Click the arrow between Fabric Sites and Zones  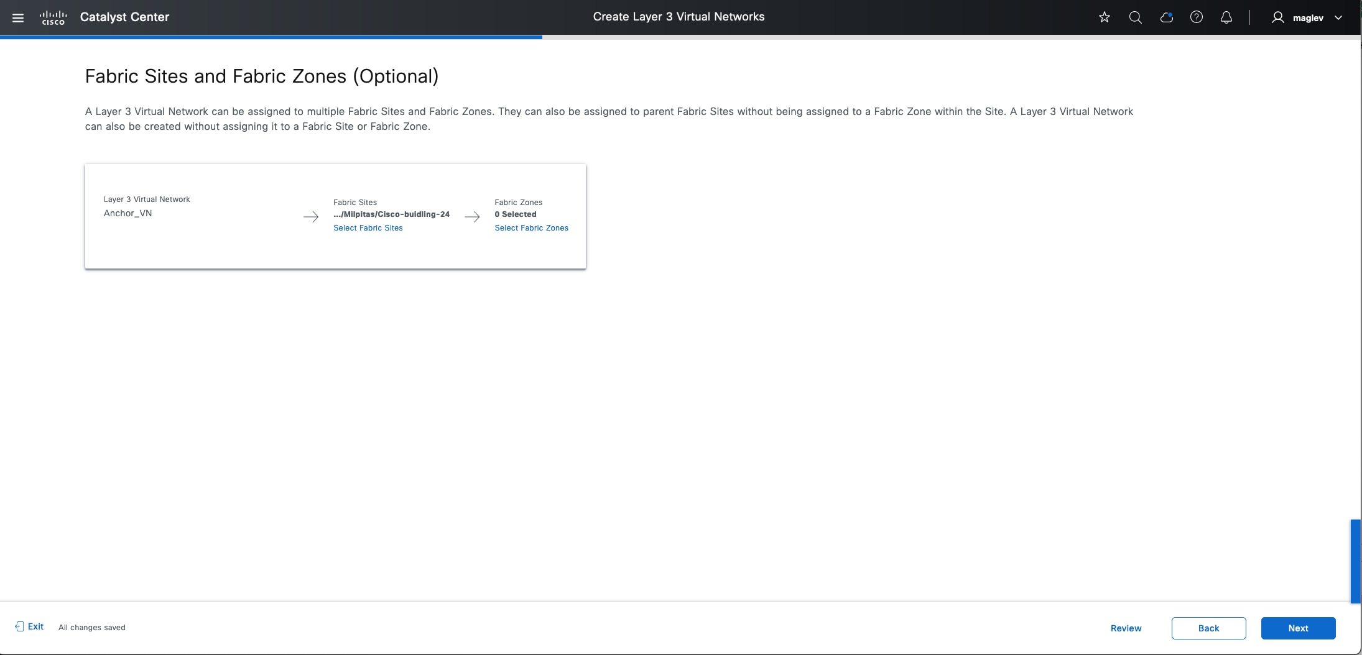473,216
